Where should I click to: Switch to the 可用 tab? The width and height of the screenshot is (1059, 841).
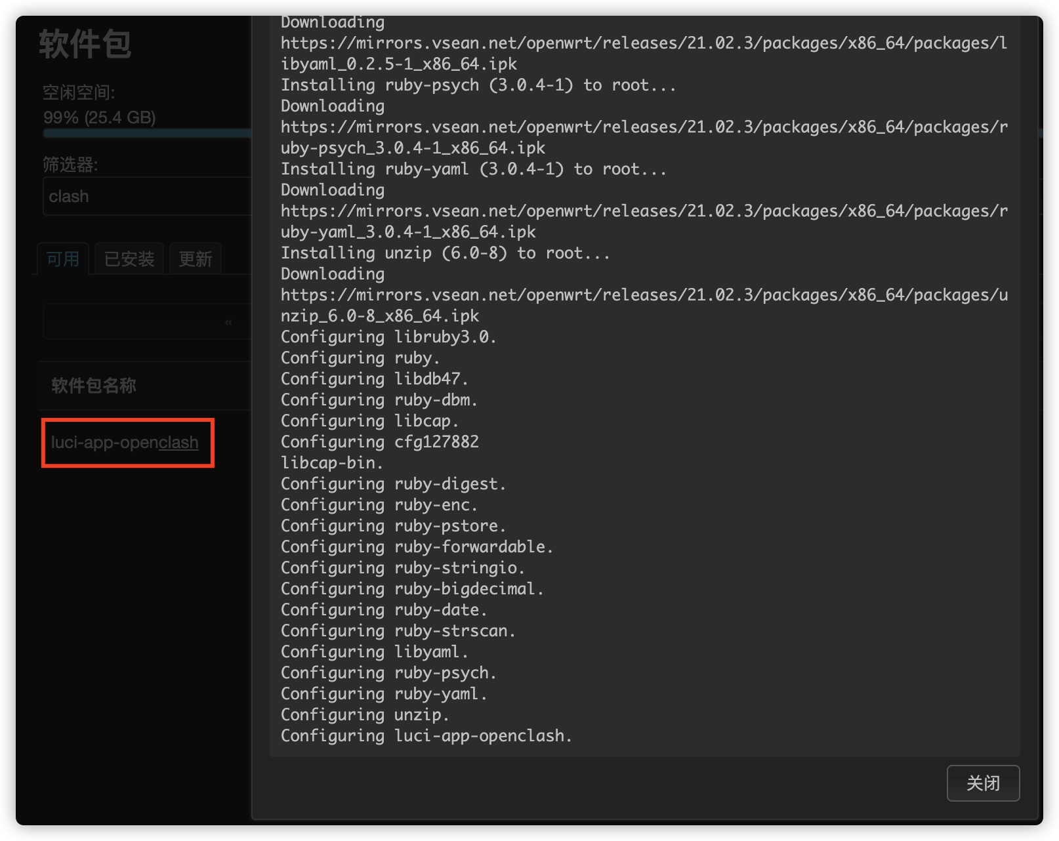62,259
